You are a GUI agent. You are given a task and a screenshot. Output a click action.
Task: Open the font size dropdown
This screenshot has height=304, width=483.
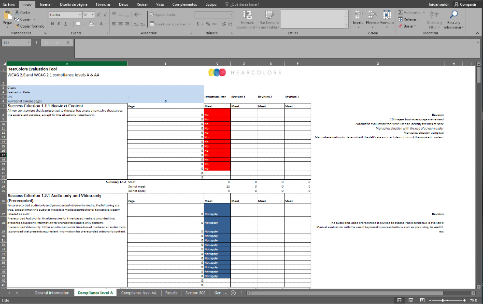(92, 15)
